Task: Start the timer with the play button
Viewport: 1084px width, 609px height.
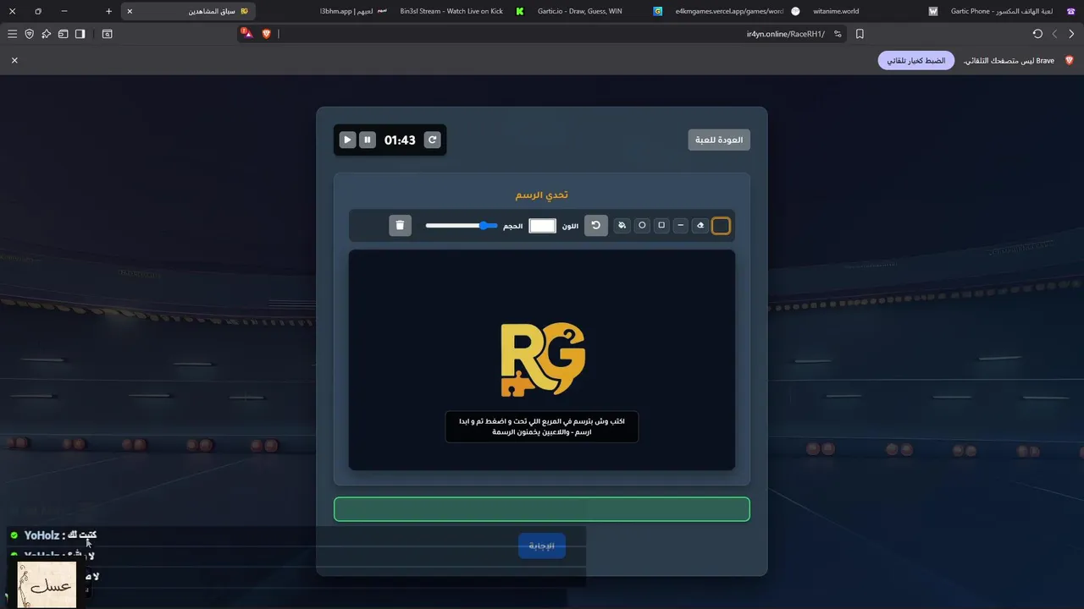Action: pyautogui.click(x=347, y=140)
